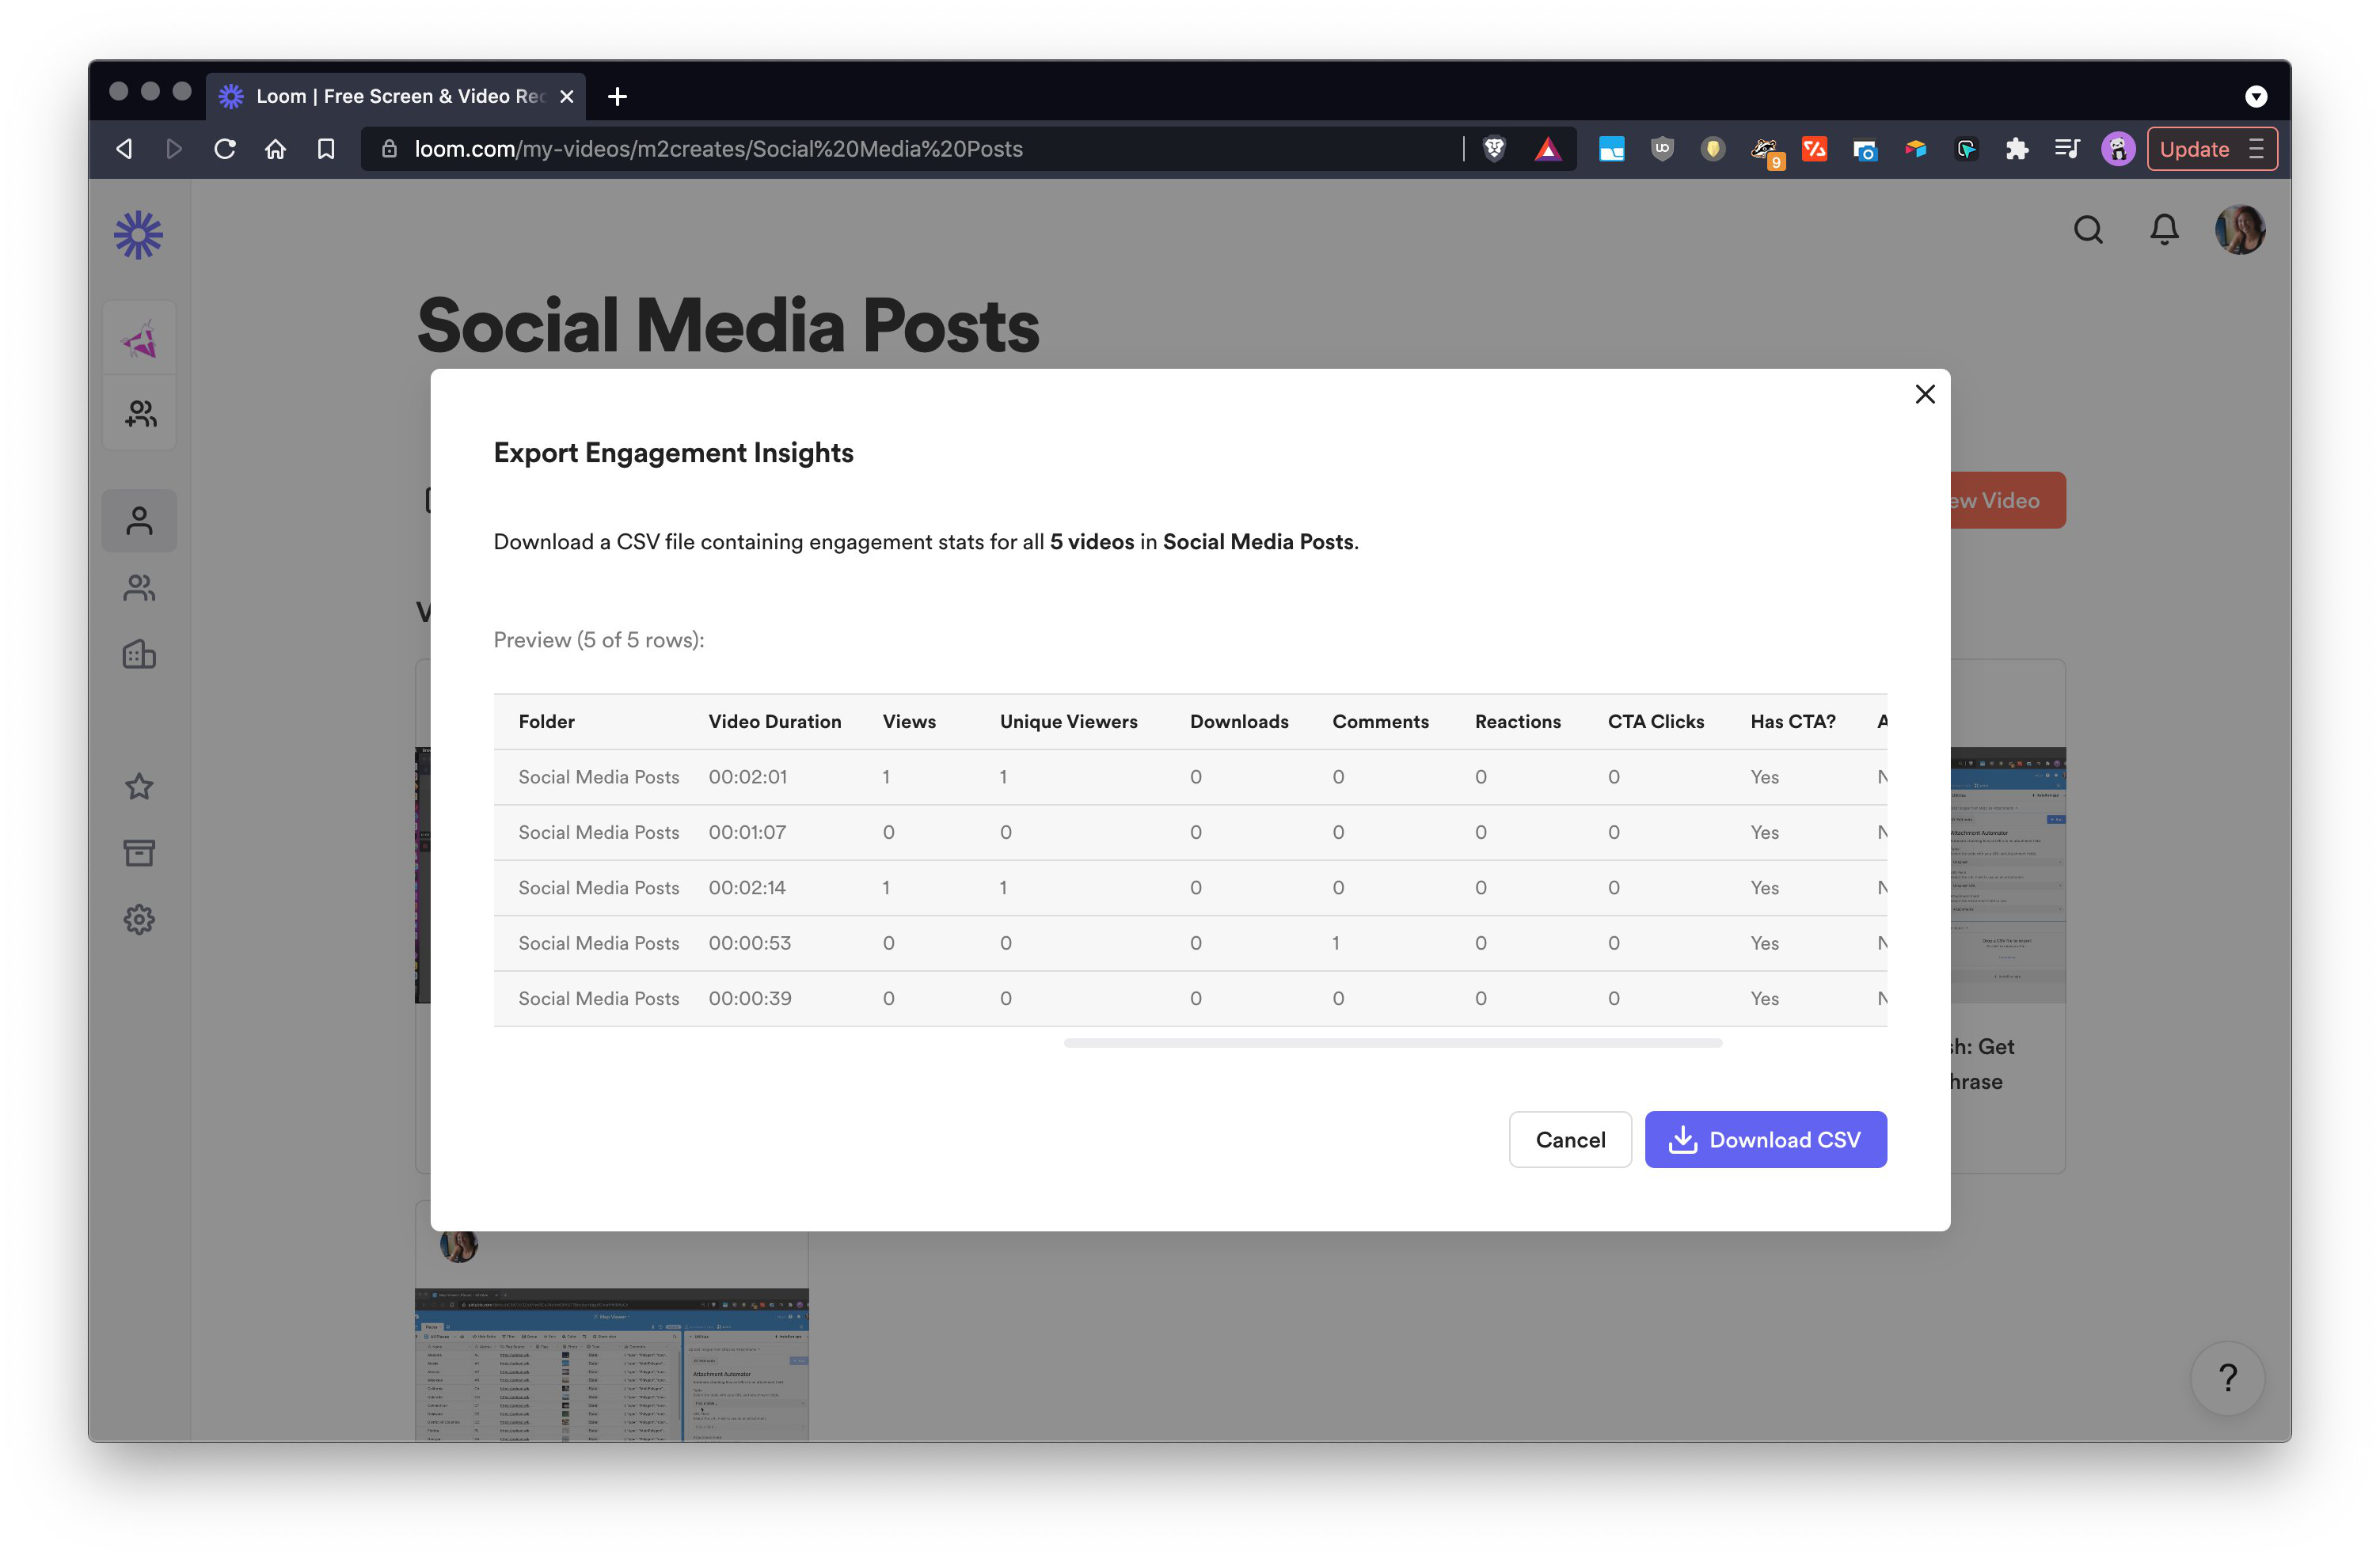Open a new browser tab
Viewport: 2380px width, 1559px height.
[x=617, y=96]
